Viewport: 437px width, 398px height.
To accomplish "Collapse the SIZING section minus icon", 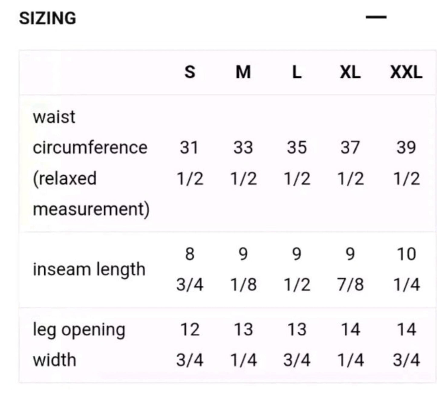I will click(376, 17).
